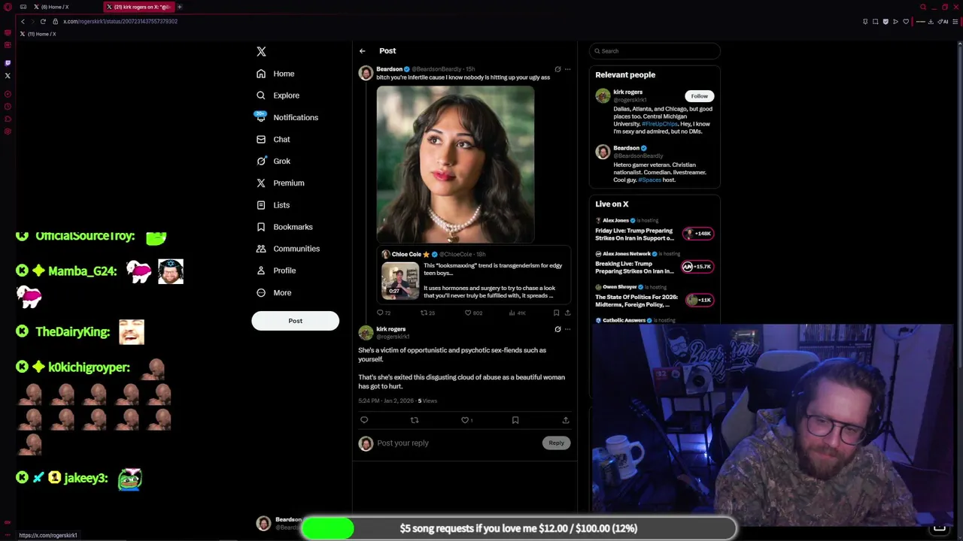
Task: Reload the page with refresh icon
Action: pyautogui.click(x=43, y=22)
